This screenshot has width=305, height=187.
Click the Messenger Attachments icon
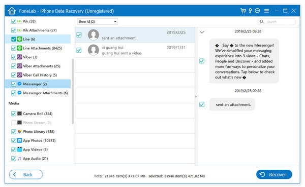pos(19,93)
